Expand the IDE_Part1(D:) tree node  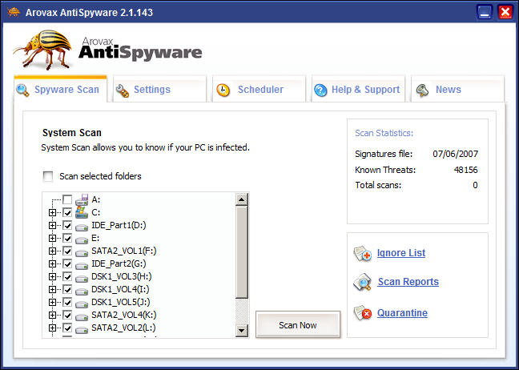coord(52,225)
